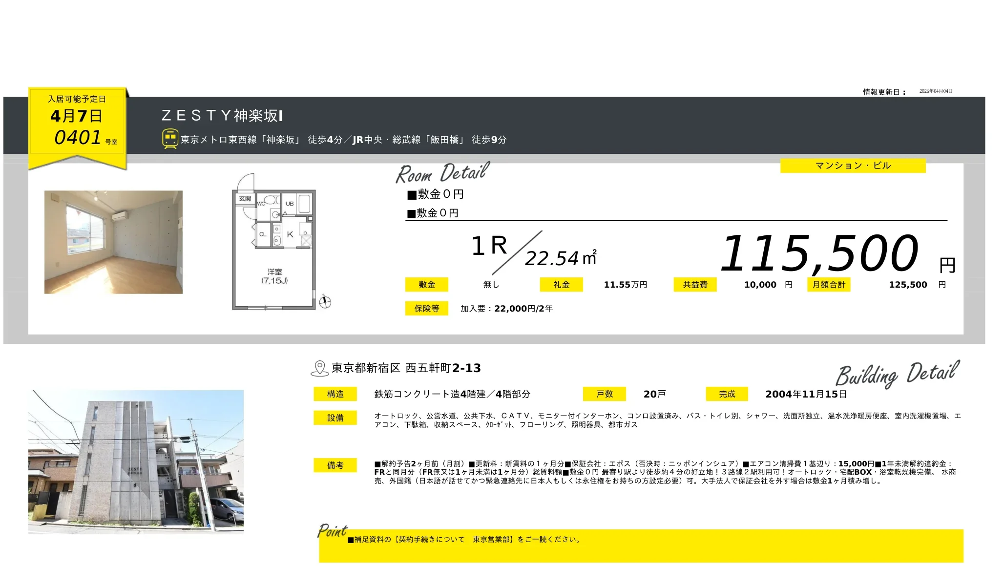The width and height of the screenshot is (1004, 566).
Task: Toggle the 設備 row label
Action: click(x=336, y=419)
